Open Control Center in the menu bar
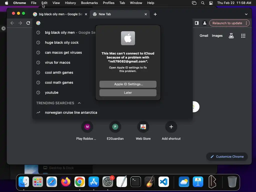 click(211, 3)
